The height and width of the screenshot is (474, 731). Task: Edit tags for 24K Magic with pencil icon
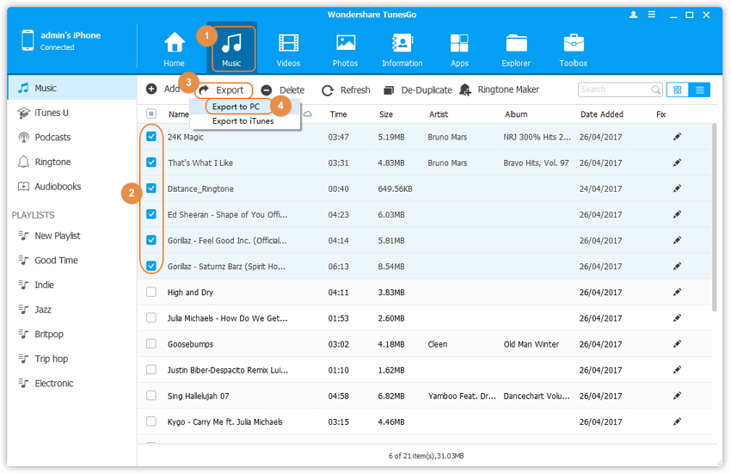tap(678, 137)
